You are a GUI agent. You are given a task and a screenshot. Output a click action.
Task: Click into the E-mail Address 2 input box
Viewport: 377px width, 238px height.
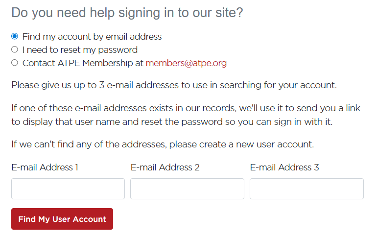(187, 189)
